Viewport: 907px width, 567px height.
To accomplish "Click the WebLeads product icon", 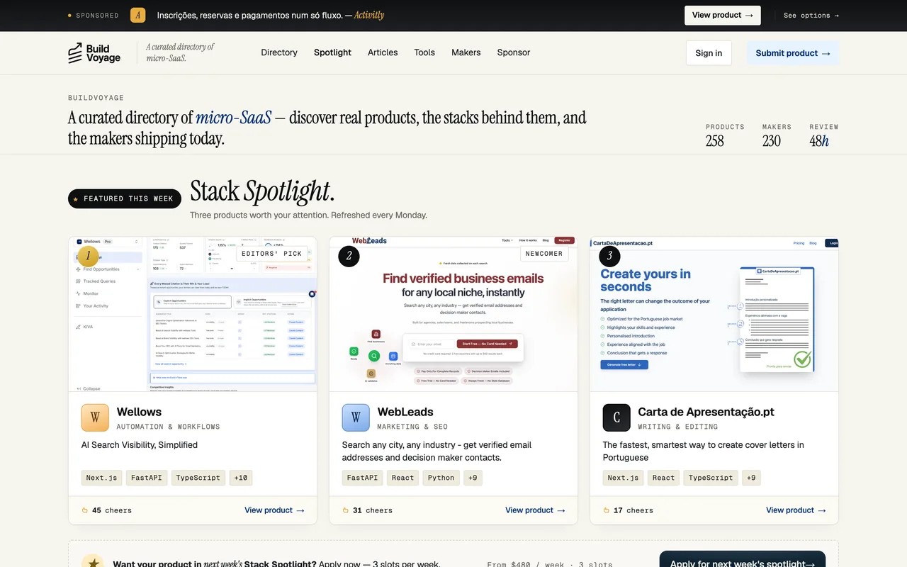I will click(x=356, y=418).
